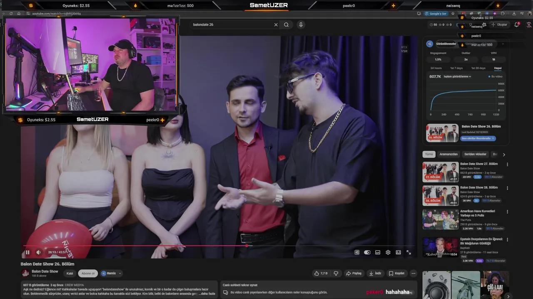Reload the page with the browser refresh icon

(x=12, y=14)
